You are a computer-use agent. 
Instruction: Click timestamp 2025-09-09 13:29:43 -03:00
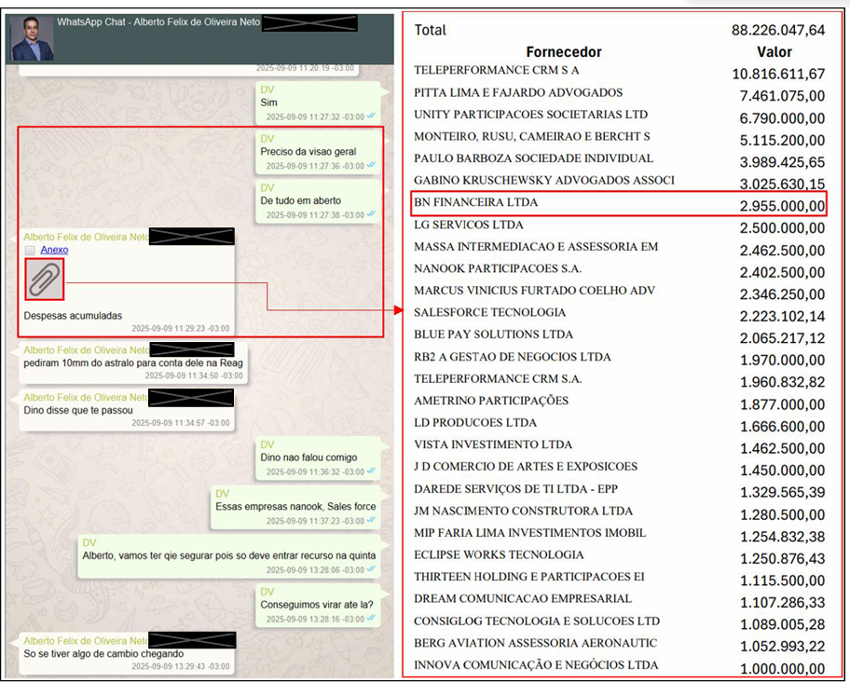[181, 666]
